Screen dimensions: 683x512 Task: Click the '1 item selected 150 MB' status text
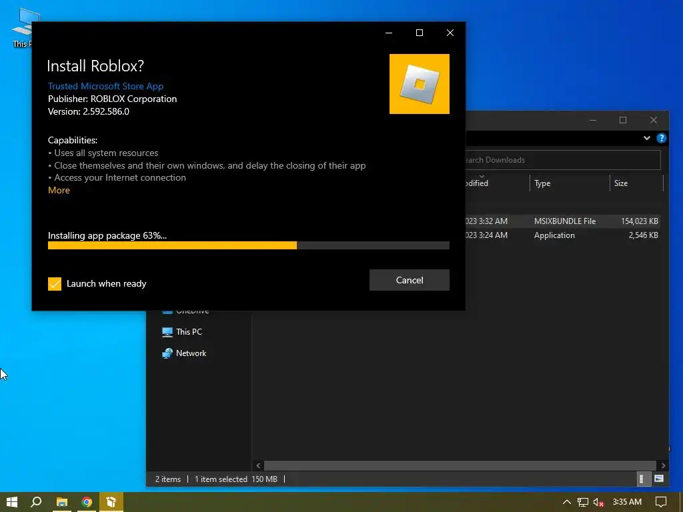click(x=235, y=479)
